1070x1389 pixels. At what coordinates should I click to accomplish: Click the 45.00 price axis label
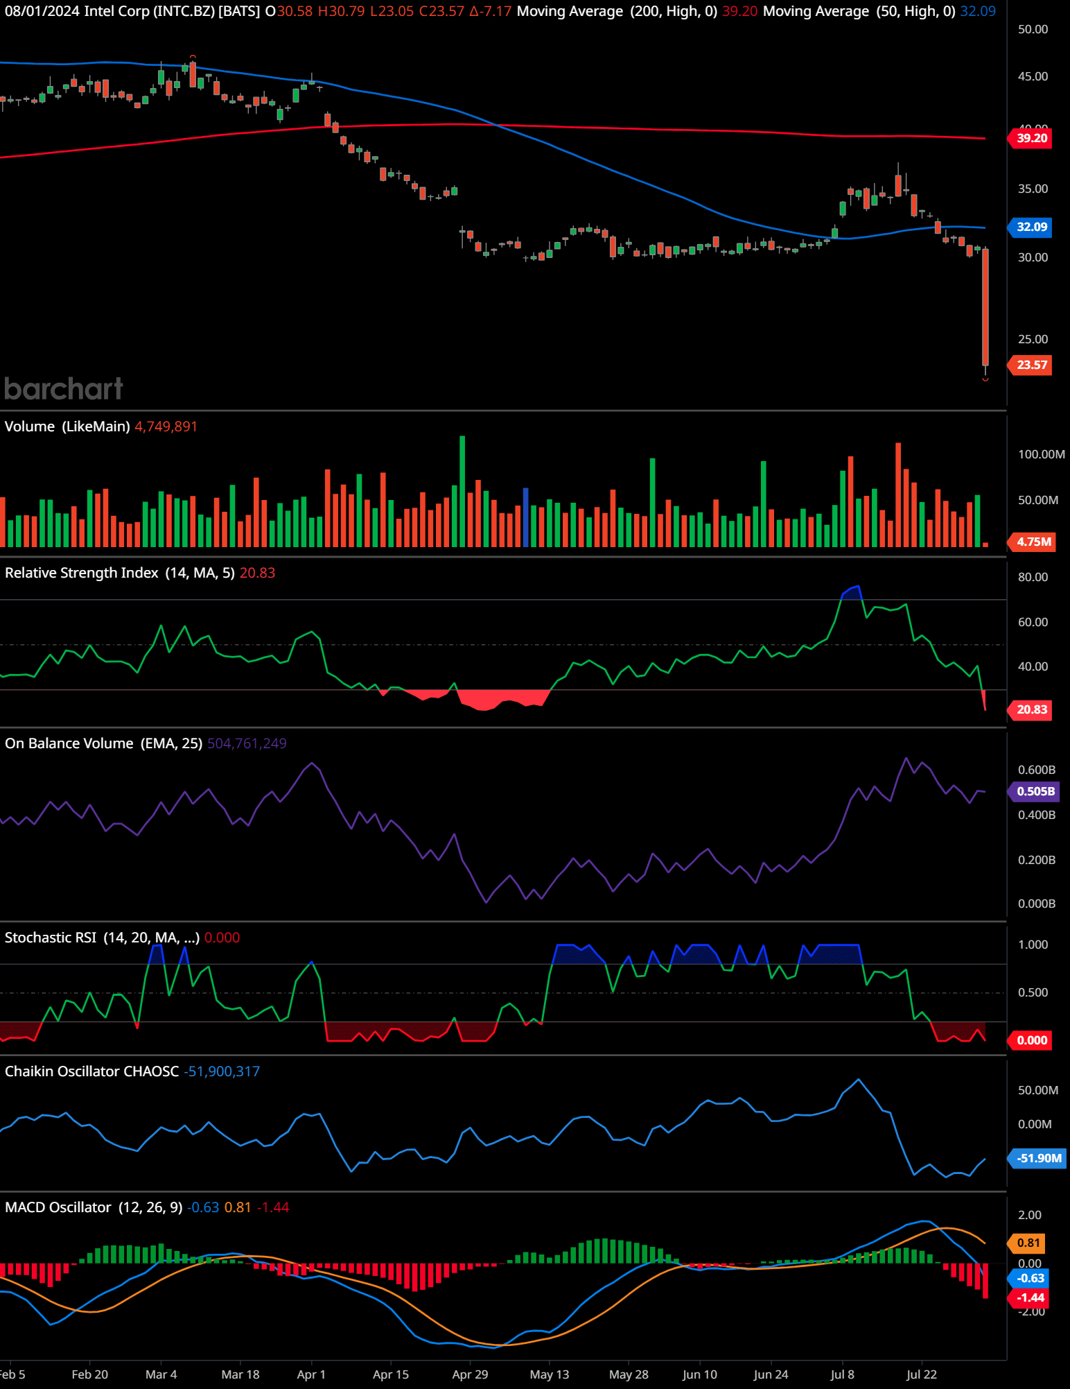1033,76
